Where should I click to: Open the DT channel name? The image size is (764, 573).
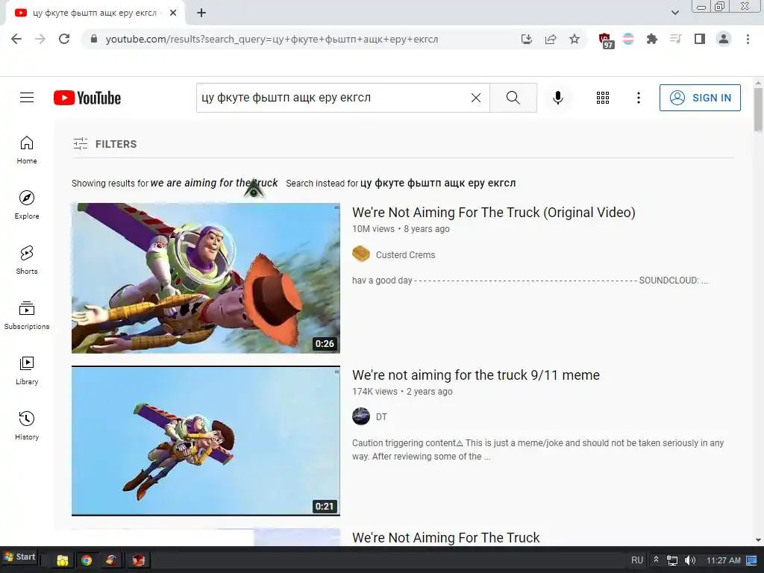click(x=381, y=417)
